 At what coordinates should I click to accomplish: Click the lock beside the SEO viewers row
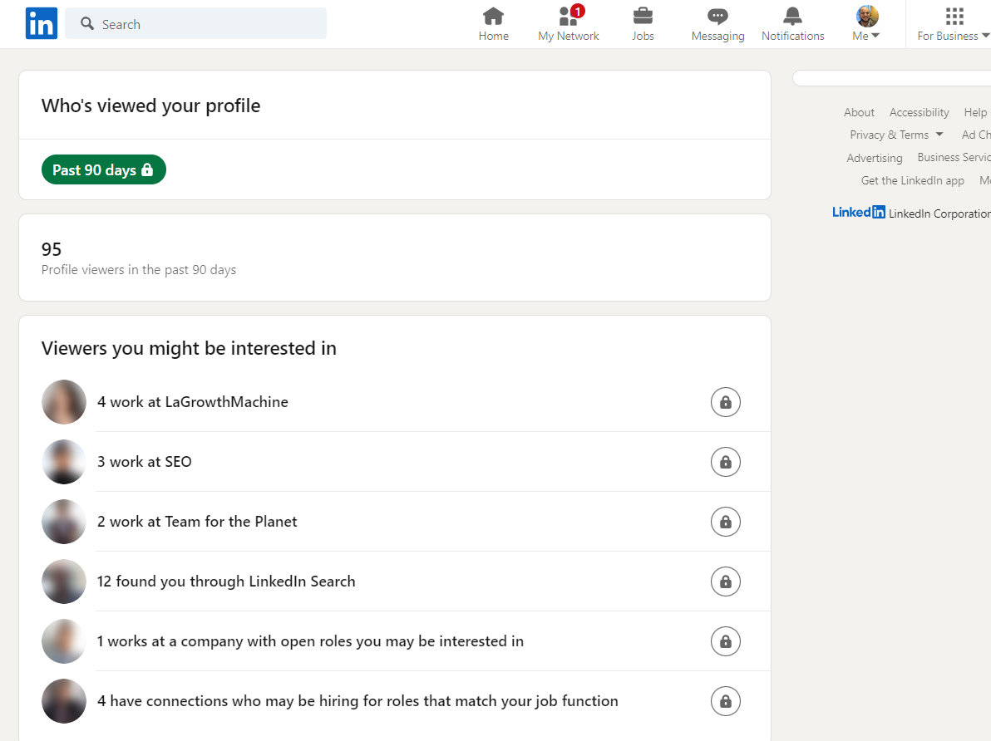725,462
